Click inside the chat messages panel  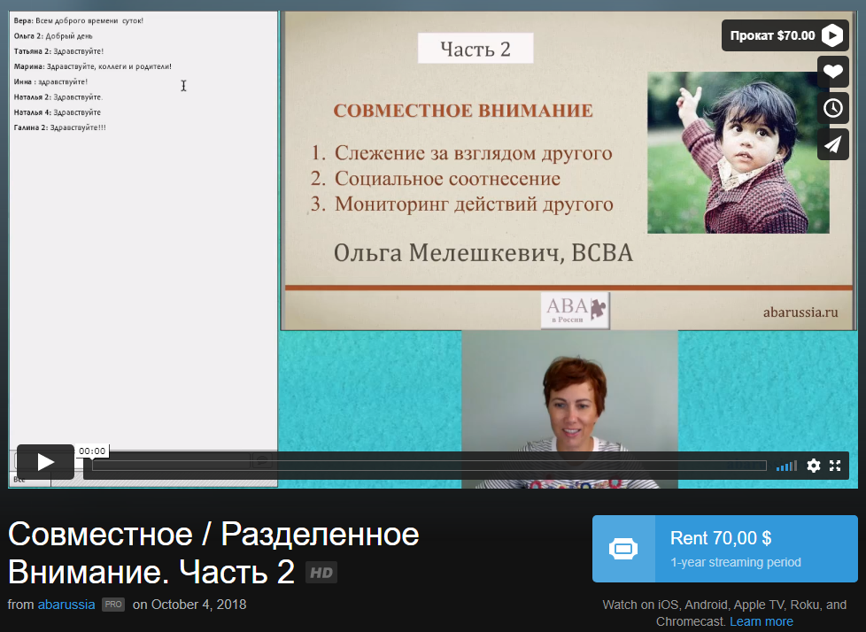coord(142,221)
